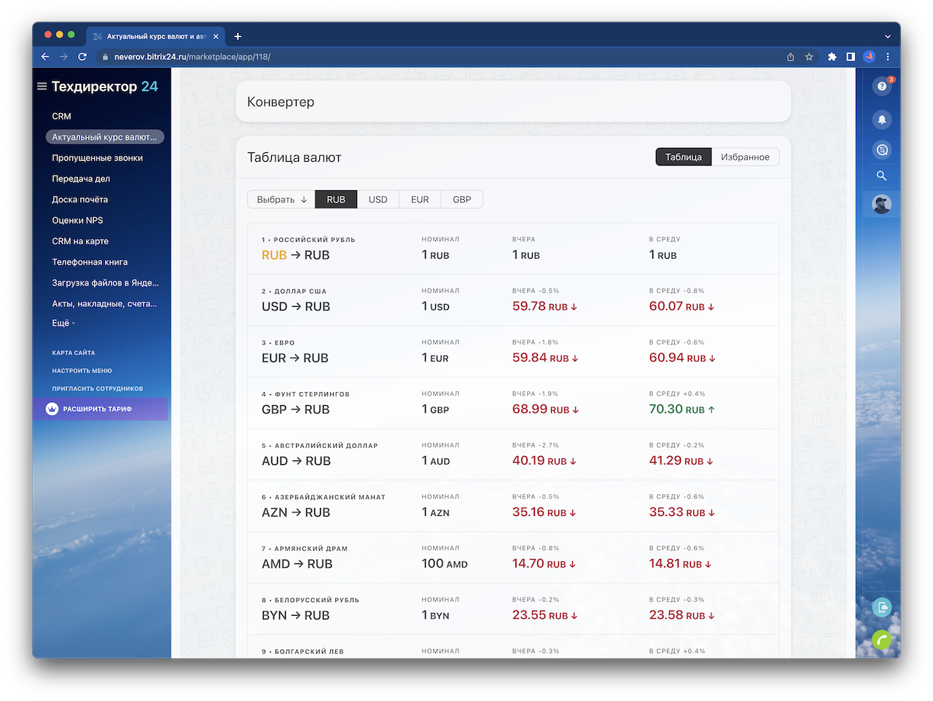Bookmark this page with the star icon
933x701 pixels.
(809, 57)
